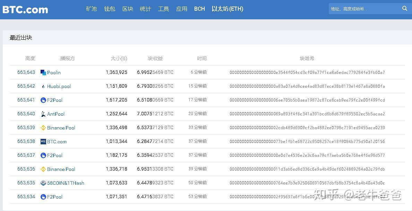Click the BTC.com logo
412x211 pixels.
click(x=25, y=9)
